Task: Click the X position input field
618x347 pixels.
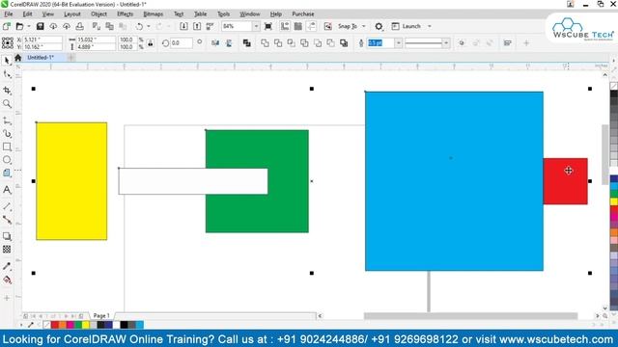Action: (x=42, y=40)
